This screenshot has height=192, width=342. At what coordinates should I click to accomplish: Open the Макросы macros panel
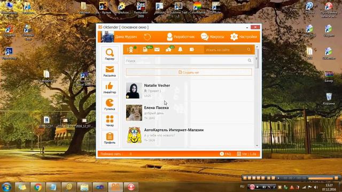click(213, 37)
